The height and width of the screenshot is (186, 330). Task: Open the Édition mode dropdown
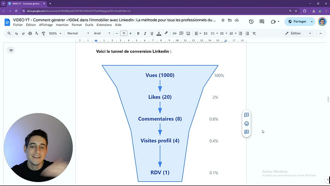coord(298,33)
